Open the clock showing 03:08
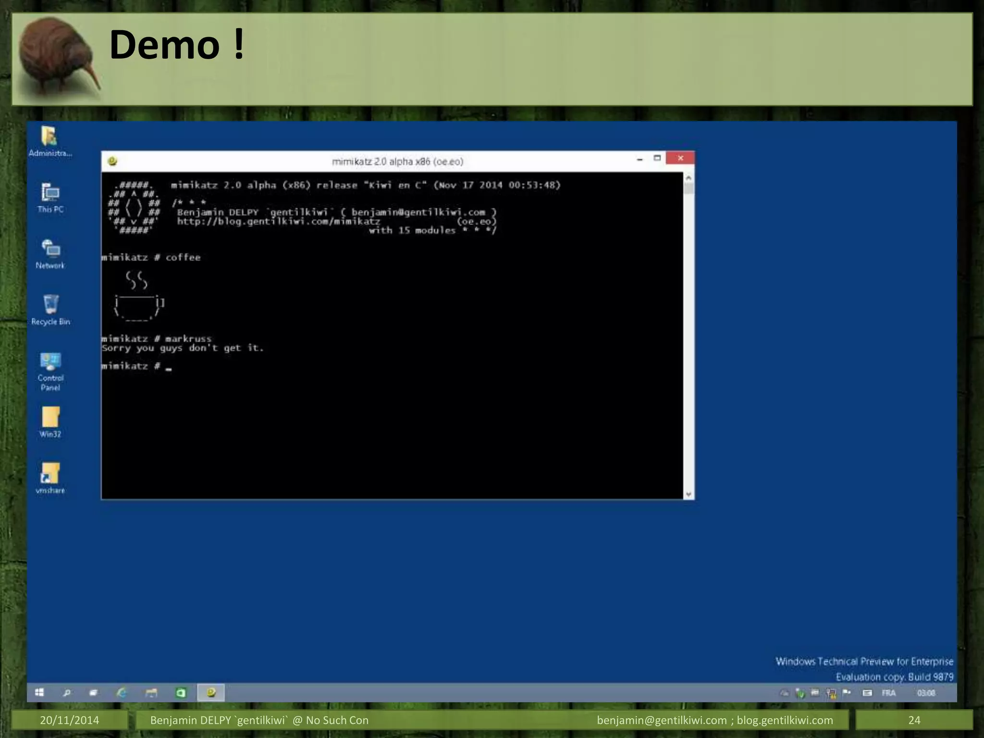The width and height of the screenshot is (984, 738). pyautogui.click(x=926, y=693)
